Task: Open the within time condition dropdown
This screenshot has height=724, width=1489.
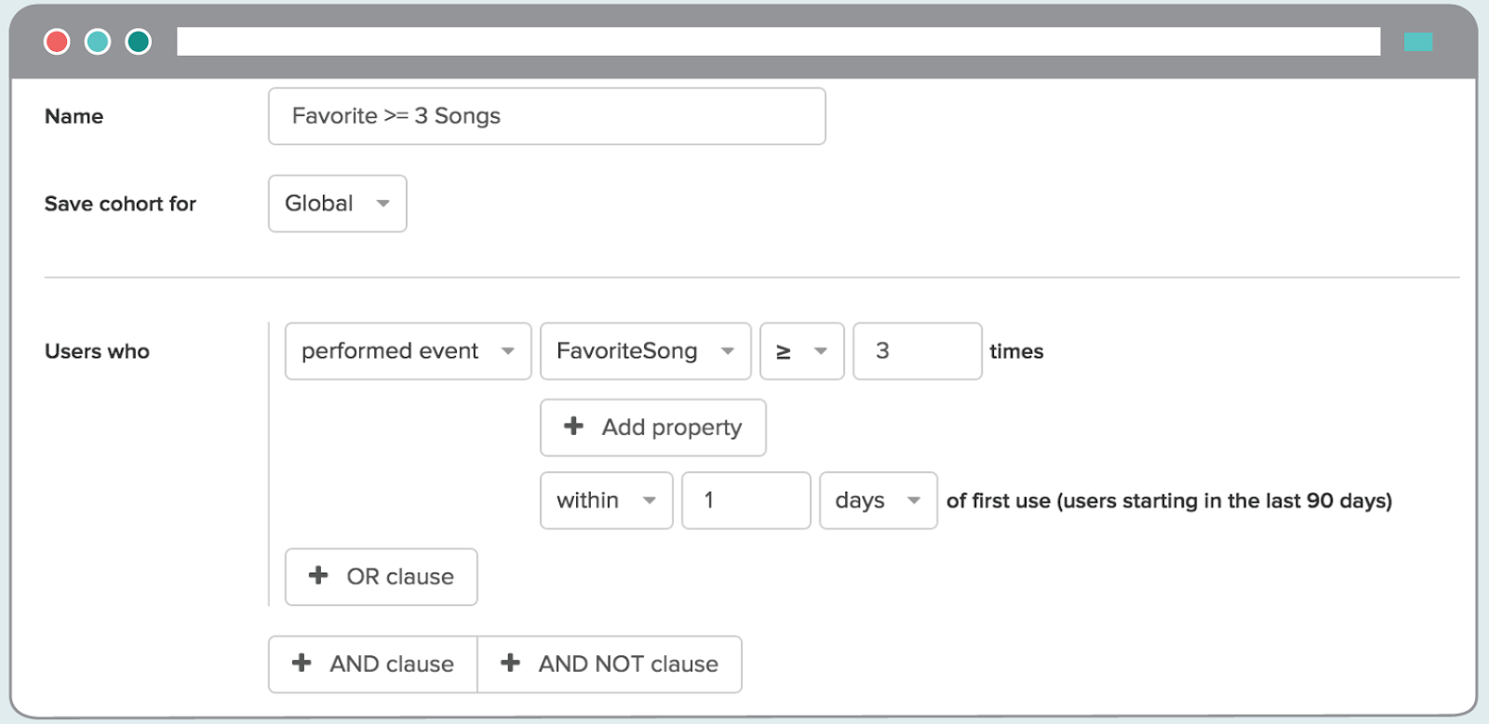Action: coord(606,501)
